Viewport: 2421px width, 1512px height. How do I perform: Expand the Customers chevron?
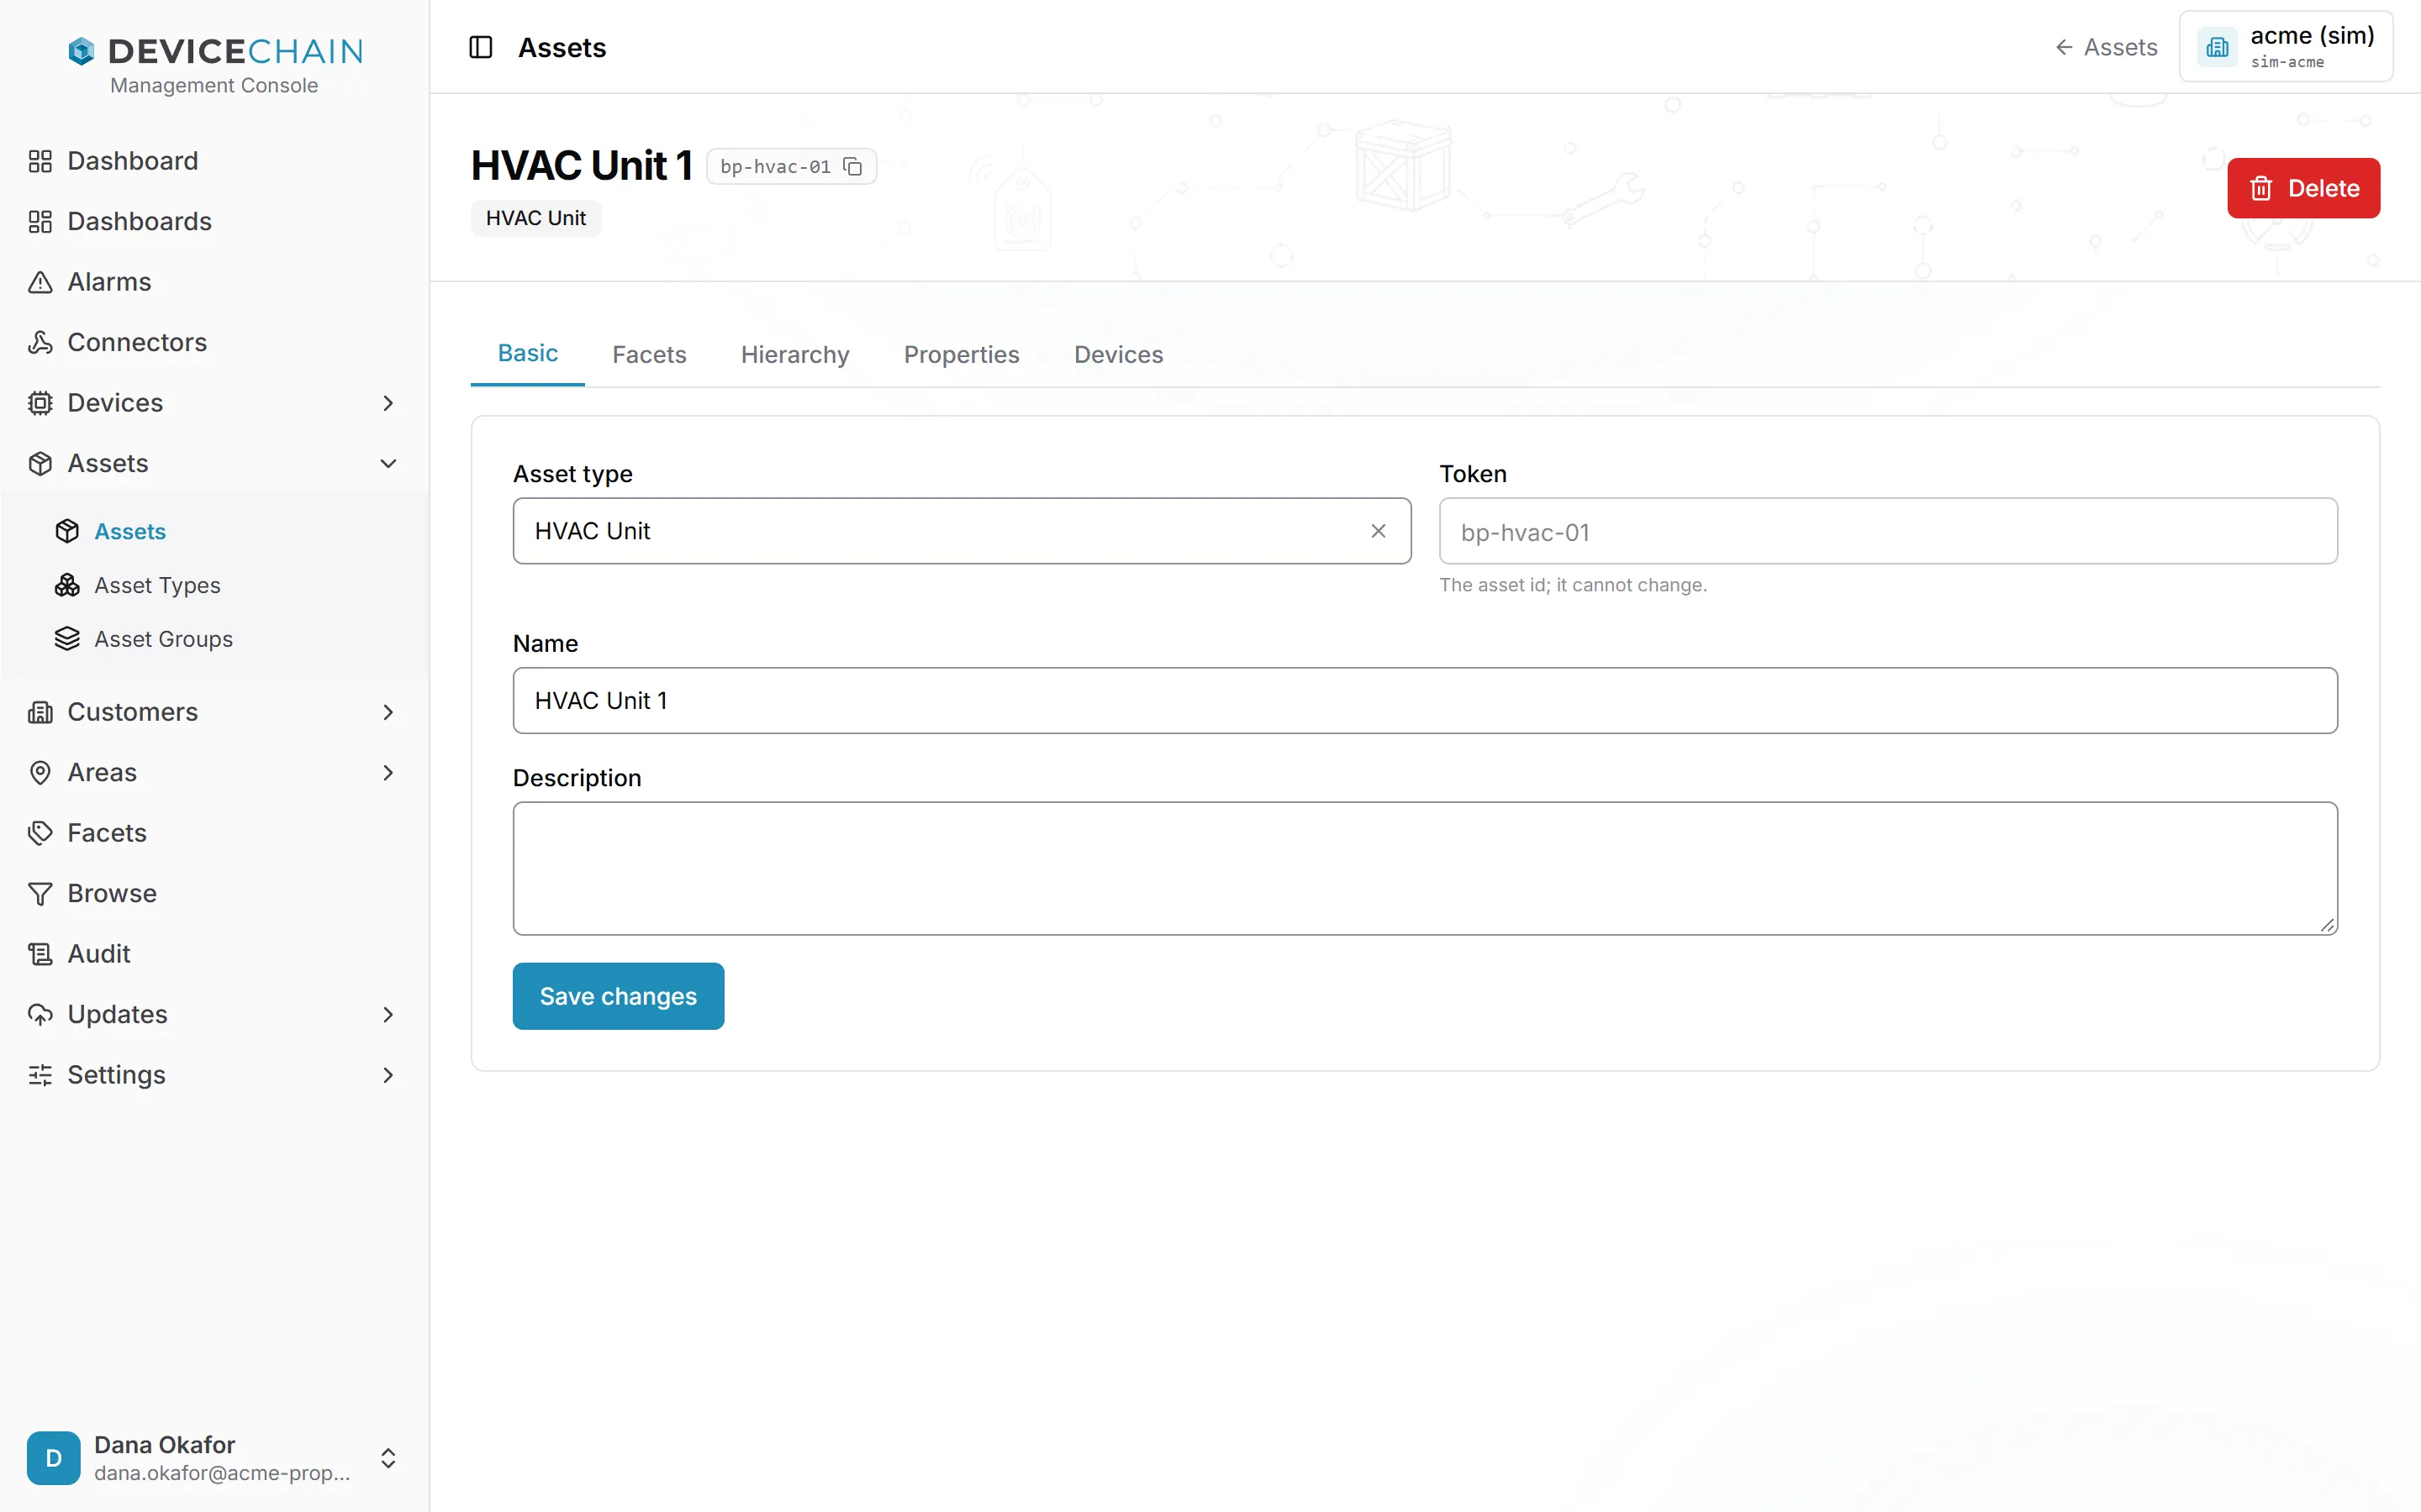point(388,712)
